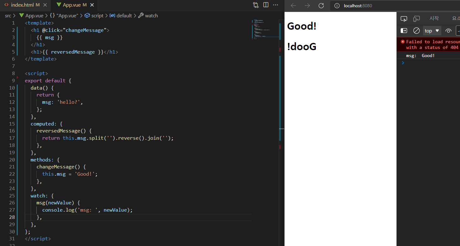Place cursor on reversedMessage() definition
Screen dimensions: 460x246
64,131
